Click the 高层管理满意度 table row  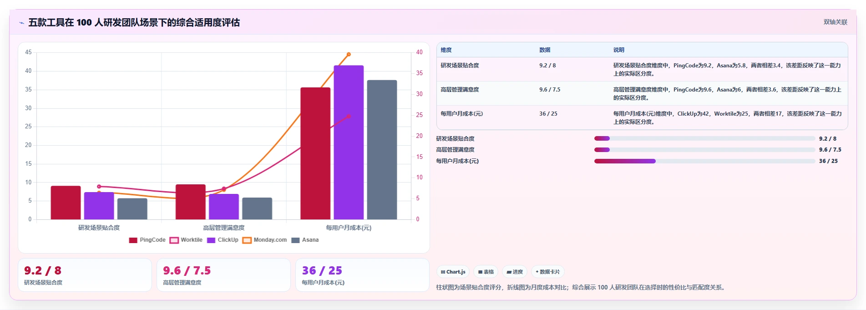coord(642,93)
